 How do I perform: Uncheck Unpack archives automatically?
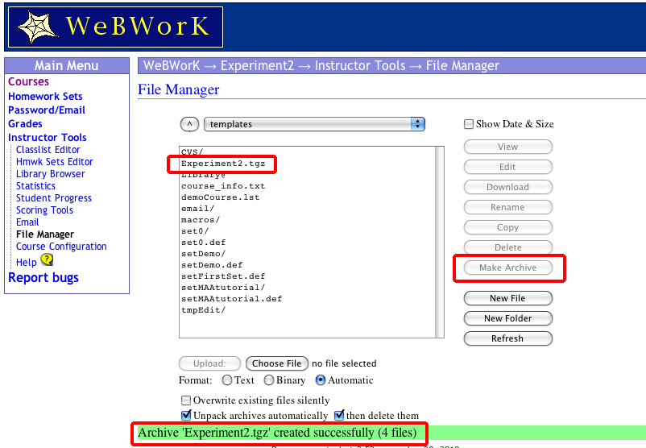pyautogui.click(x=186, y=415)
